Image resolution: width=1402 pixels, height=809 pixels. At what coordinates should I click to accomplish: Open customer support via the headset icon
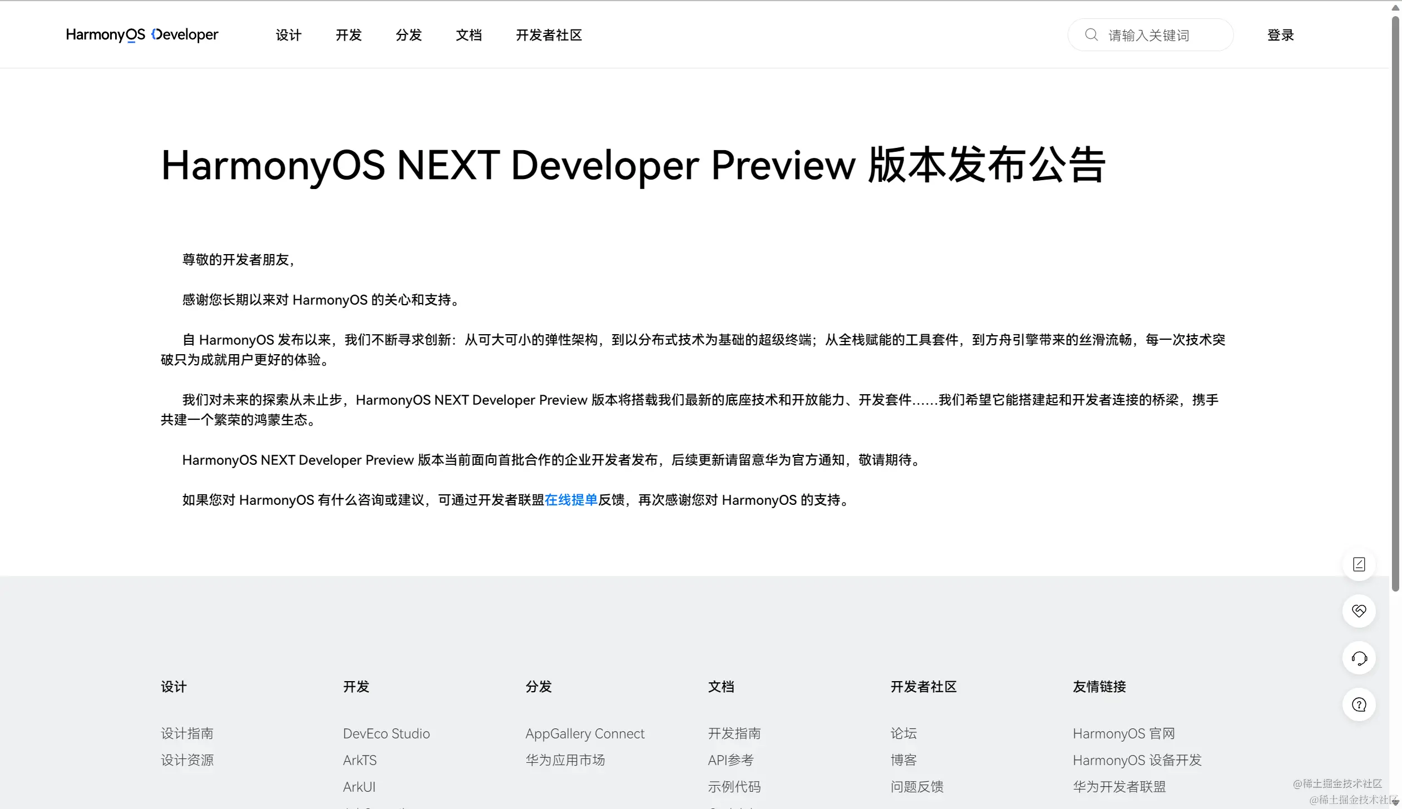click(x=1359, y=658)
